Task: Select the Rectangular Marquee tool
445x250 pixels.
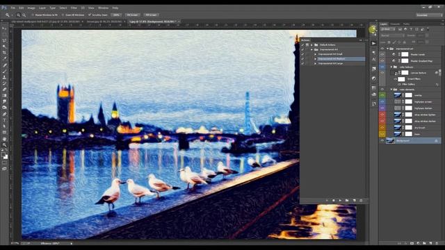Action: coord(4,35)
